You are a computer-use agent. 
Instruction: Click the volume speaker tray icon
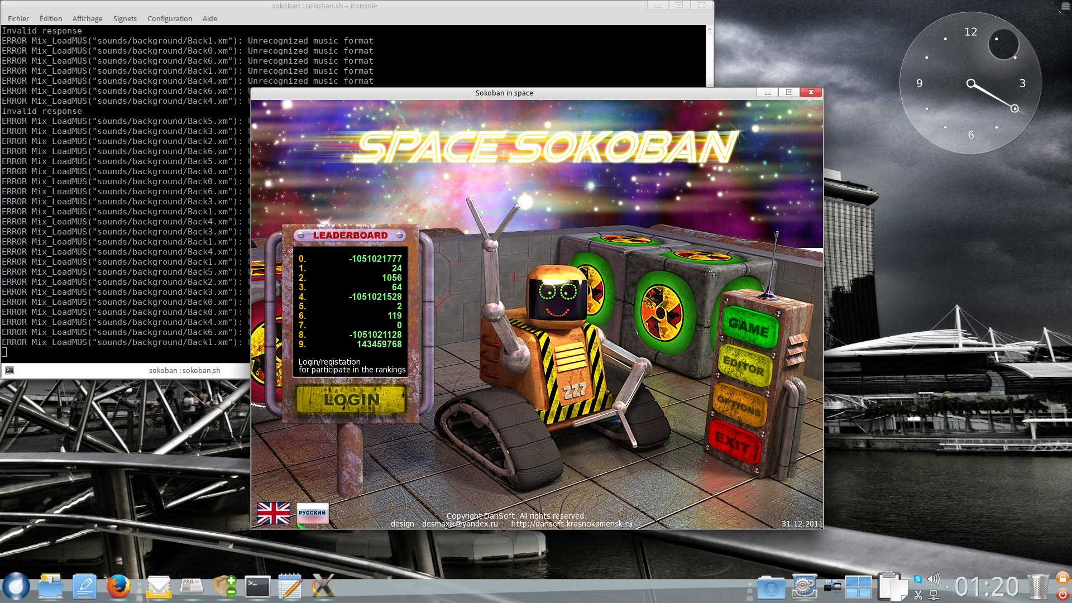933,579
